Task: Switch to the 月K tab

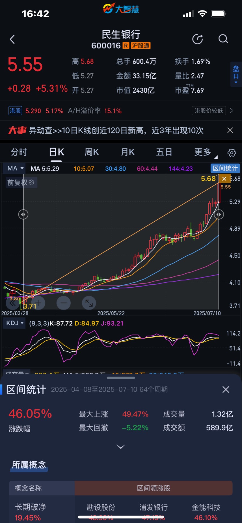Action: click(x=128, y=152)
